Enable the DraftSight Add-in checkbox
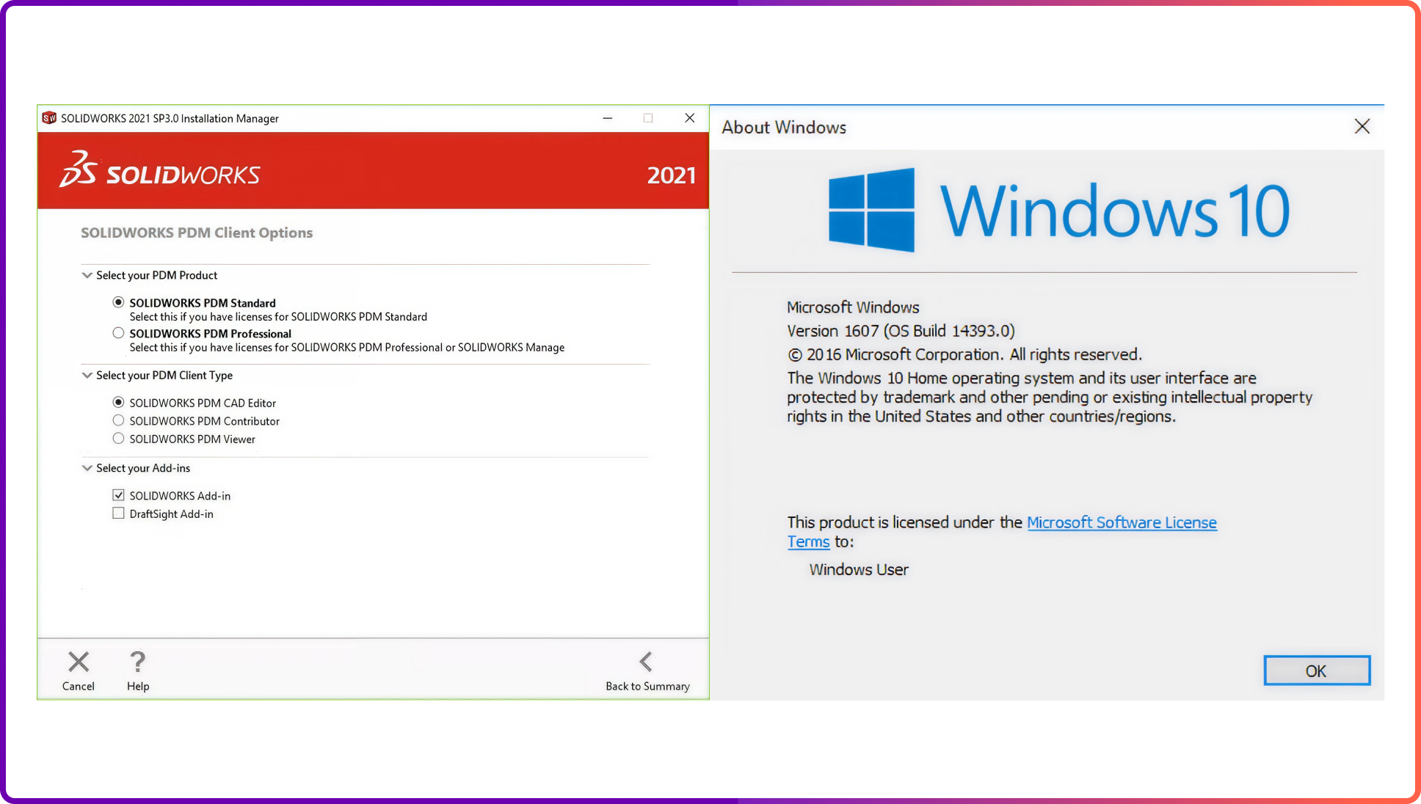The image size is (1421, 804). click(x=118, y=514)
